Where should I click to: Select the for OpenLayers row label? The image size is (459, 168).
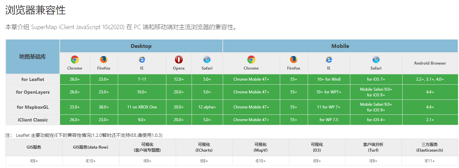pos(33,92)
